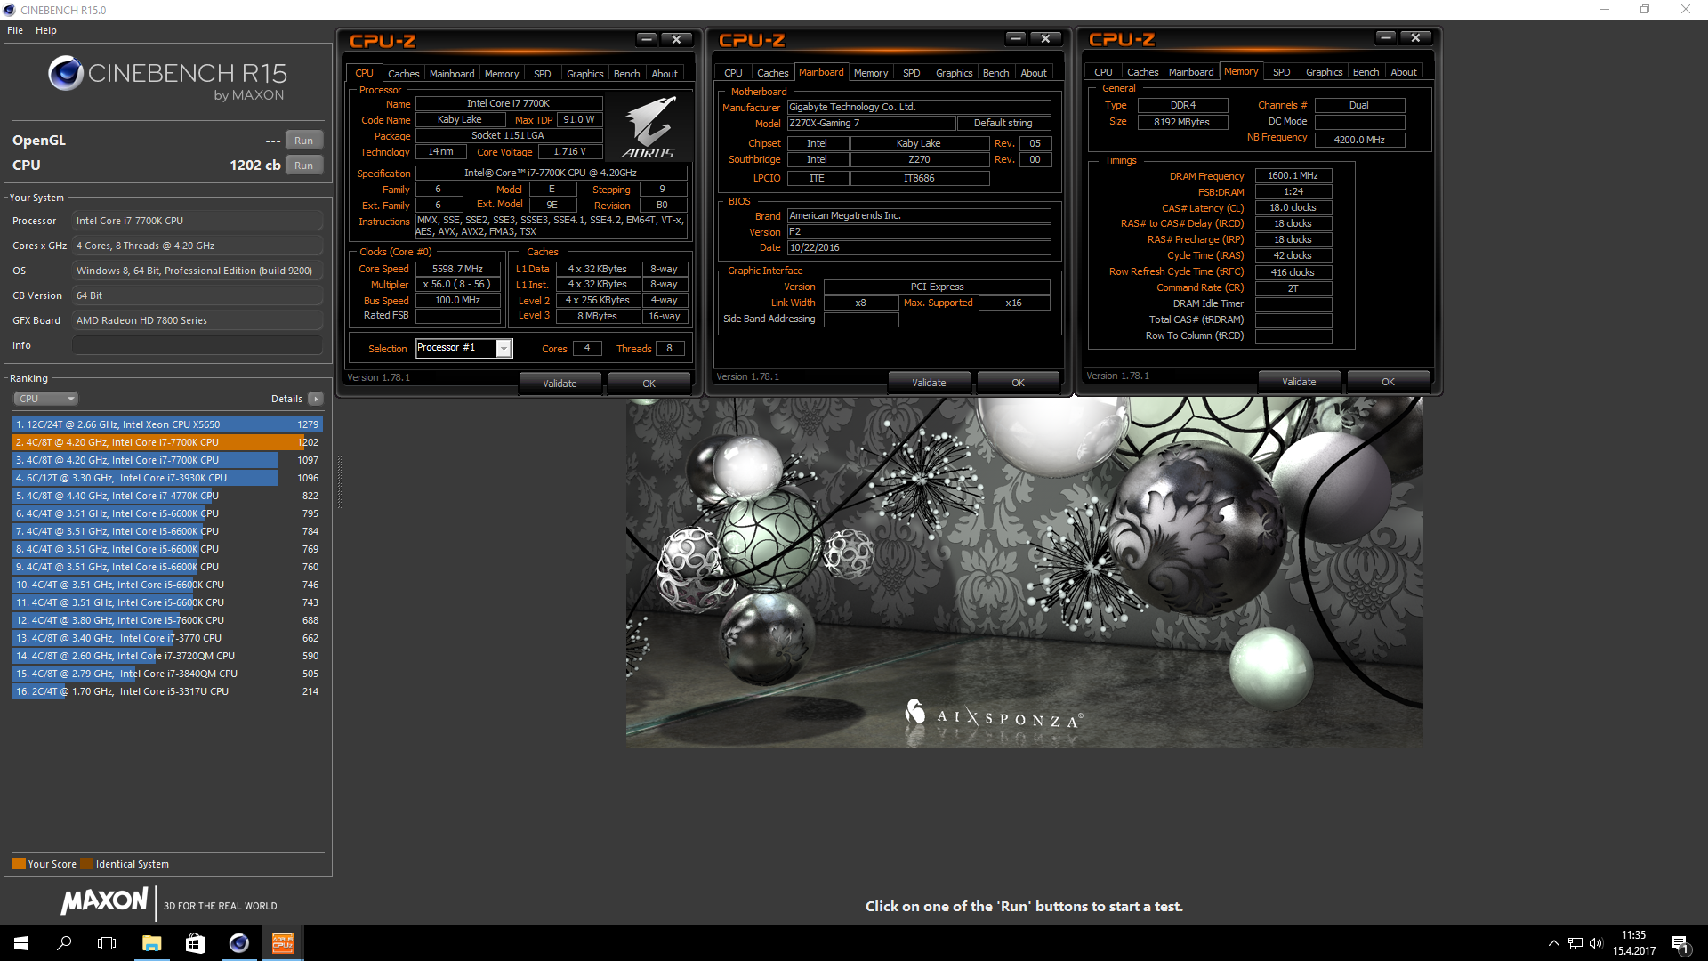The width and height of the screenshot is (1708, 961).
Task: Select highlighted ranking row scoring 1202
Action: pos(167,442)
